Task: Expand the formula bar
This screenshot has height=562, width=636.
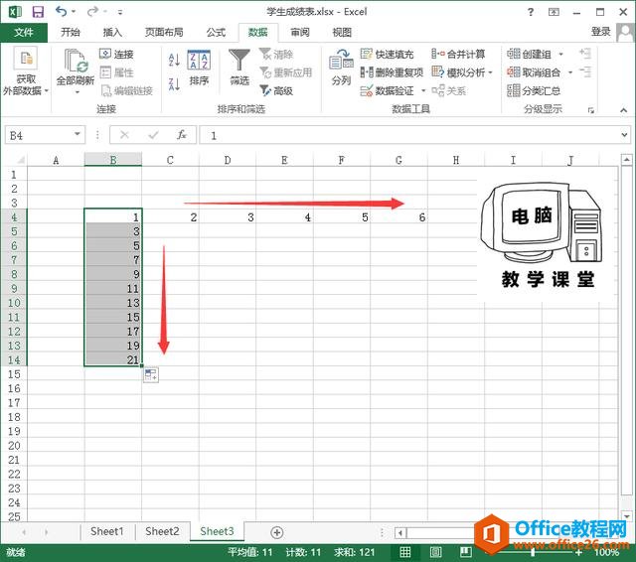Action: (624, 134)
